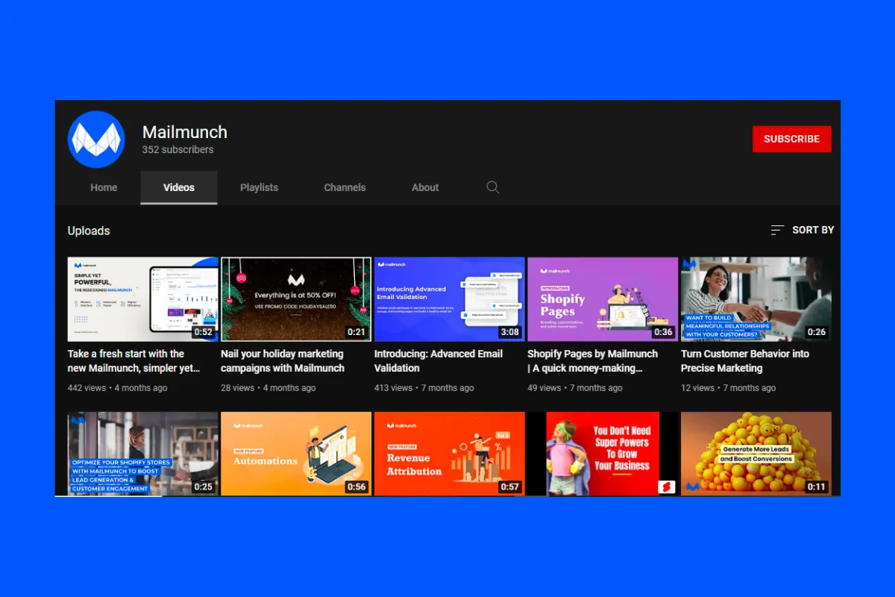Open the Super Powers short thumbnail

coord(603,454)
